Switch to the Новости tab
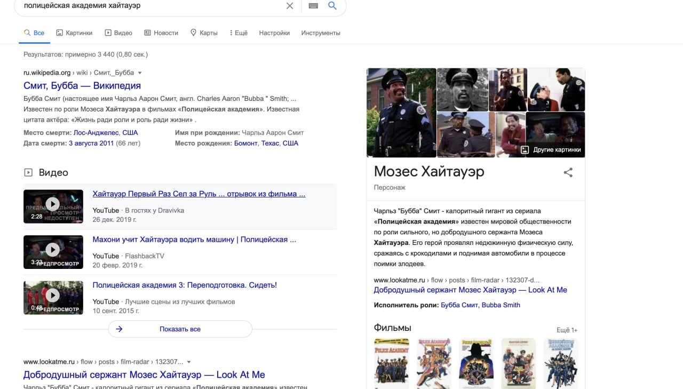The image size is (683, 389). coord(161,33)
